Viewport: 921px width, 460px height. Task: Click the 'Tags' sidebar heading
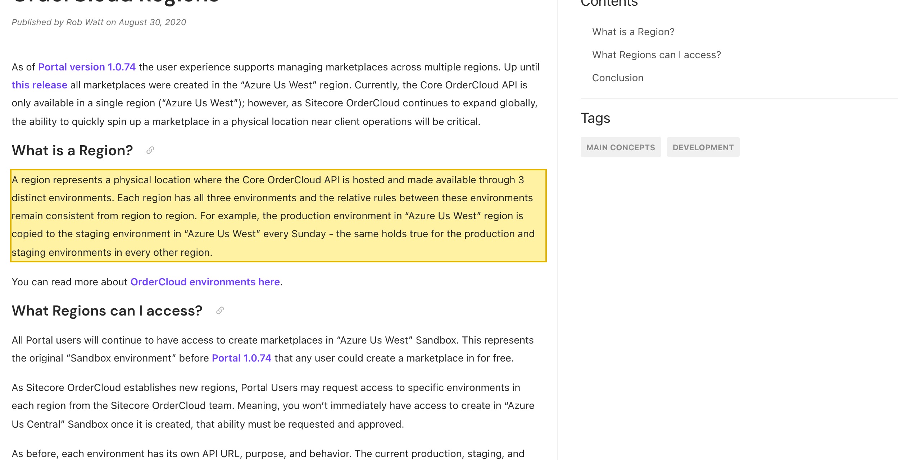595,118
